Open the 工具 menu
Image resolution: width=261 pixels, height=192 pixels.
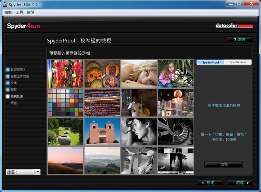tap(19, 12)
